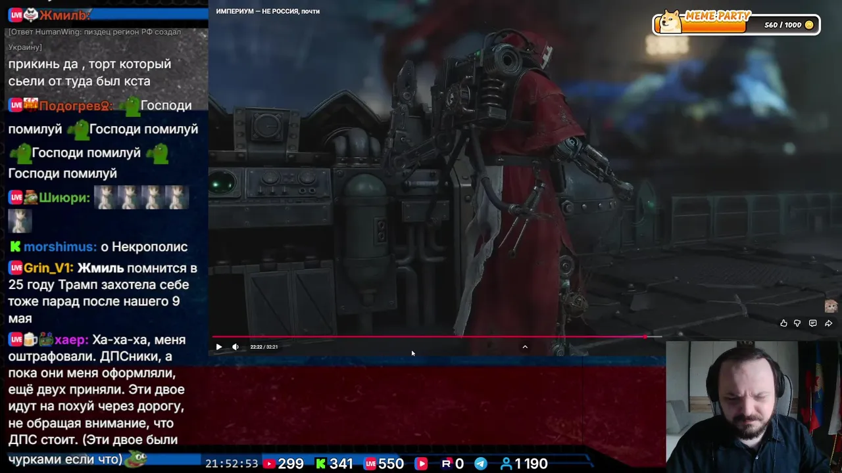Click the viewer count 1 190

[x=532, y=464]
